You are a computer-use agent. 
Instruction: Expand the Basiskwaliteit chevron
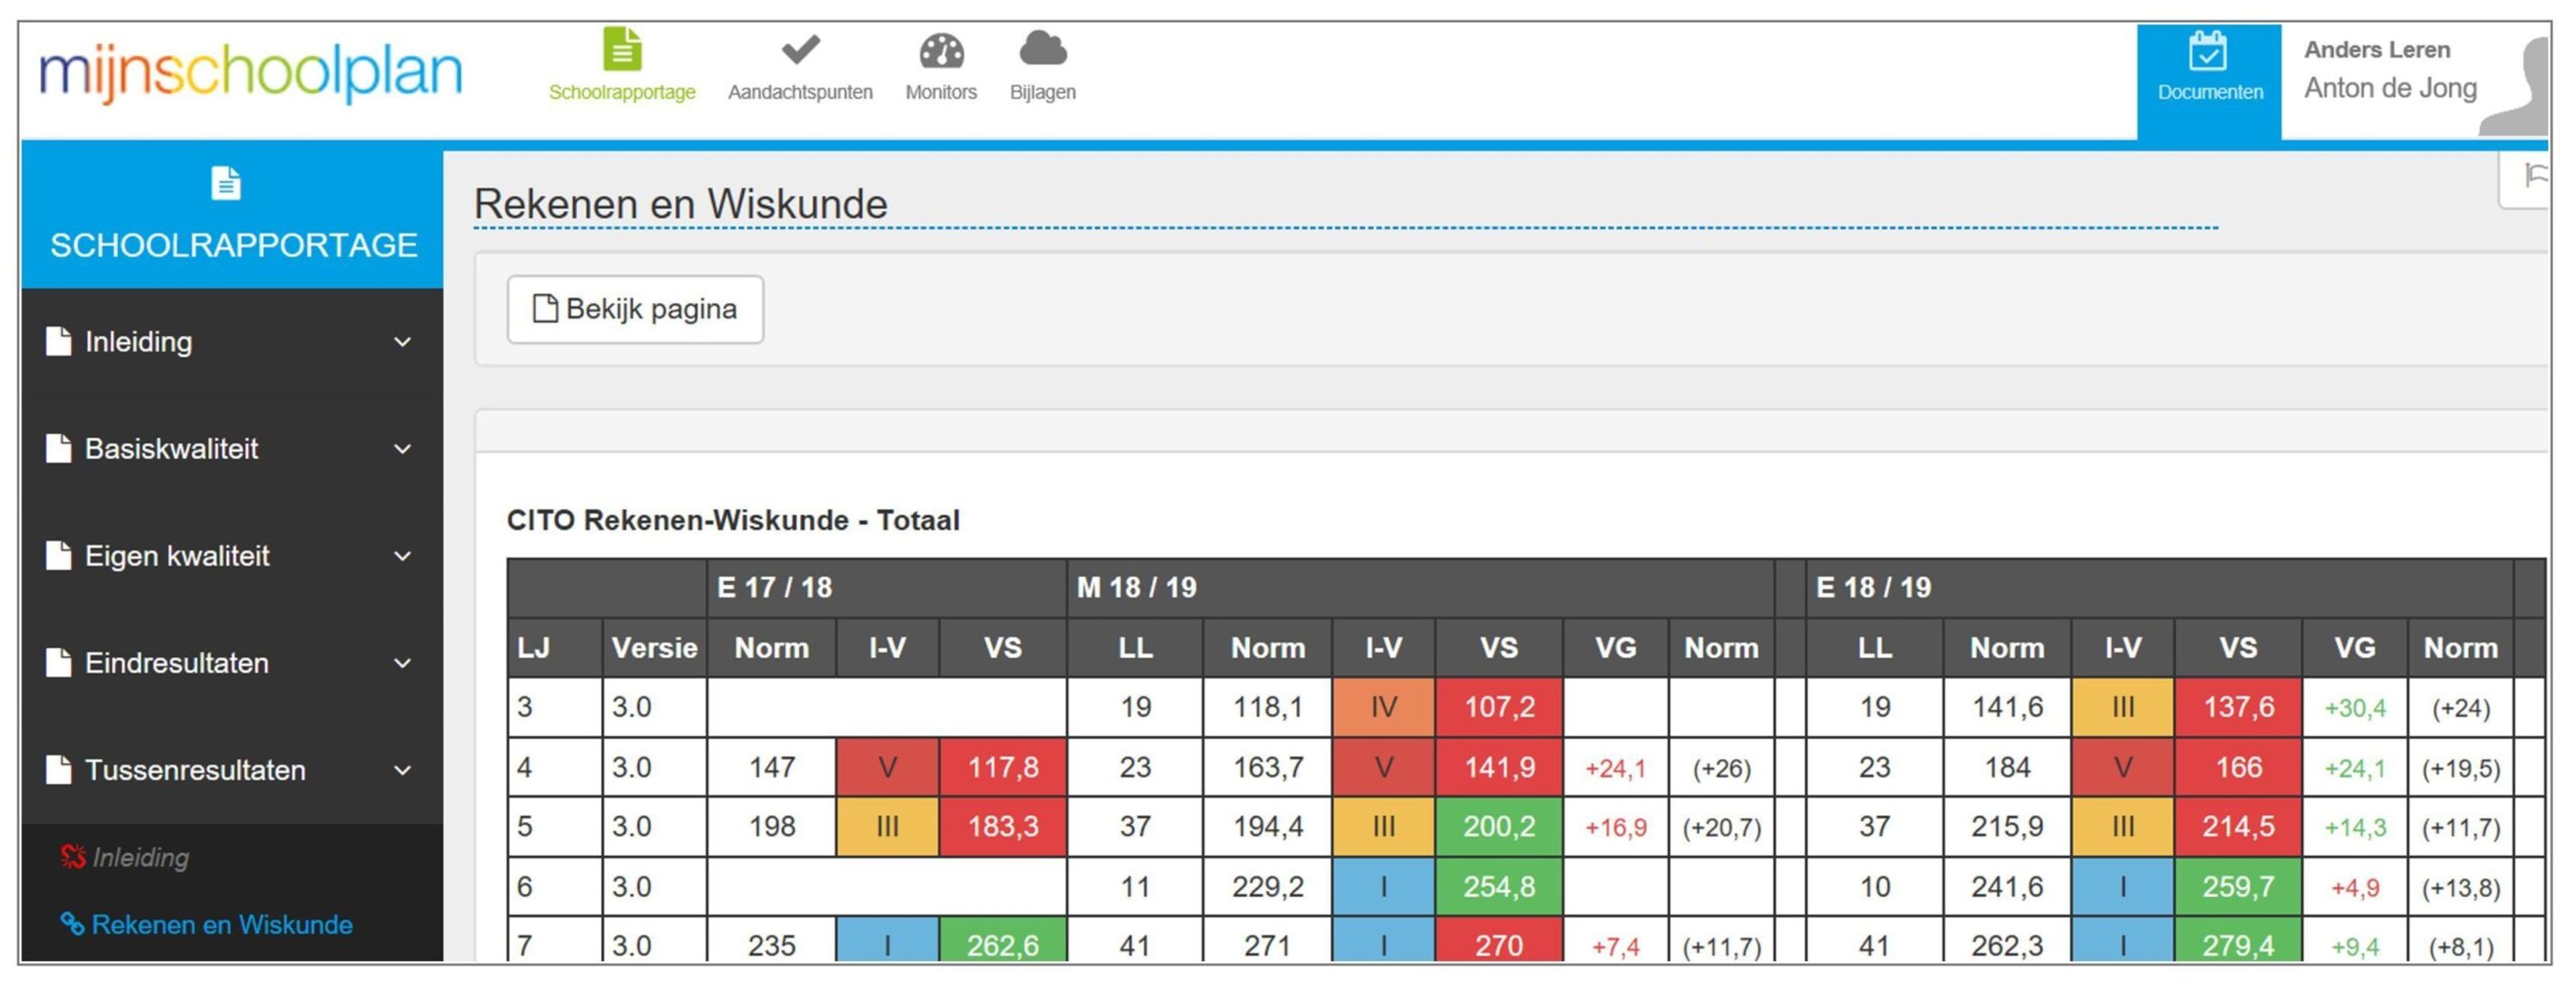tap(402, 449)
